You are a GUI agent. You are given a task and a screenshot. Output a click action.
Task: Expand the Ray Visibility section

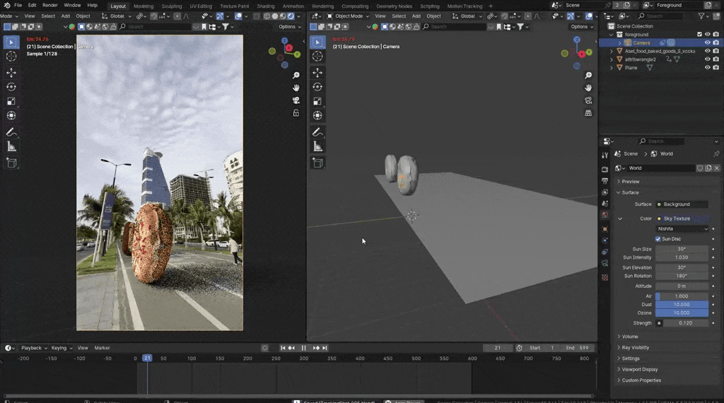[x=635, y=348]
